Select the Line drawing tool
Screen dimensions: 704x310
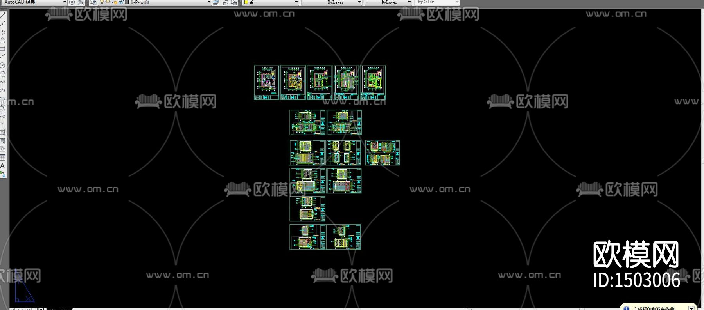pos(3,16)
